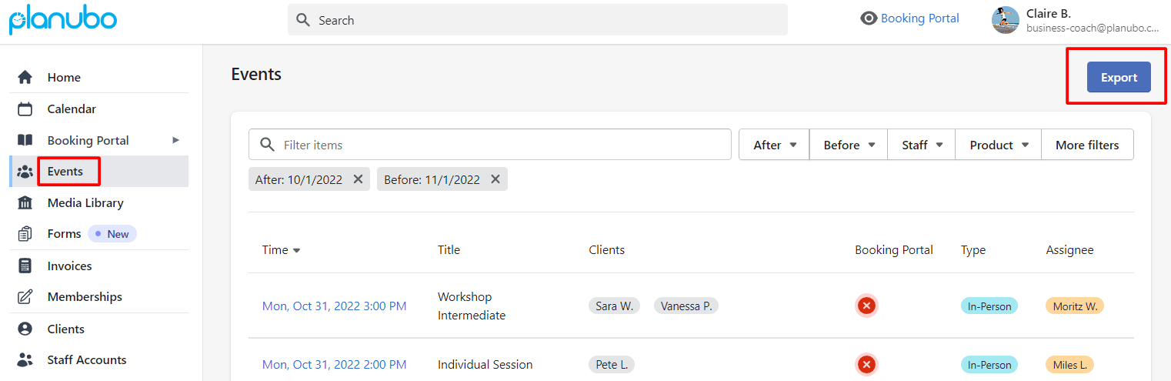The width and height of the screenshot is (1171, 381).
Task: Open the Staff filter dropdown
Action: (x=922, y=145)
